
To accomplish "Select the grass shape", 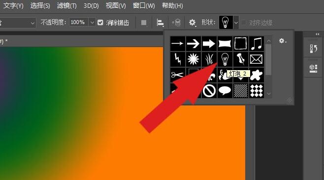I will pos(209,59).
